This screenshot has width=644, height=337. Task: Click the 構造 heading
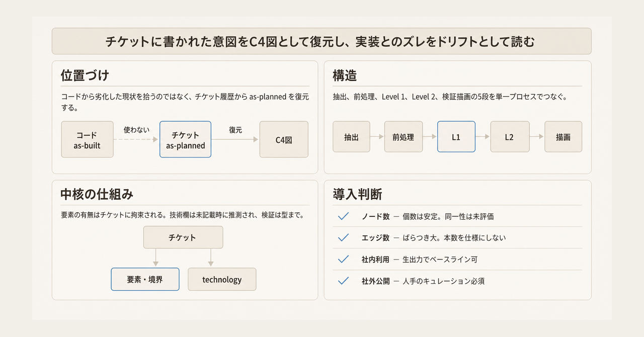[345, 75]
